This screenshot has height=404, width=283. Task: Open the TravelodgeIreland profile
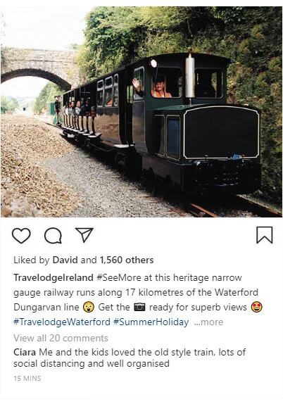(54, 277)
